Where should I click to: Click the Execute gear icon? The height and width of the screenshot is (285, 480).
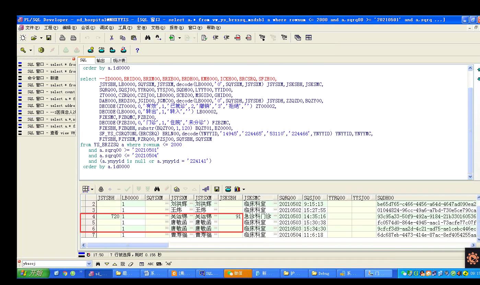pyautogui.click(x=41, y=50)
